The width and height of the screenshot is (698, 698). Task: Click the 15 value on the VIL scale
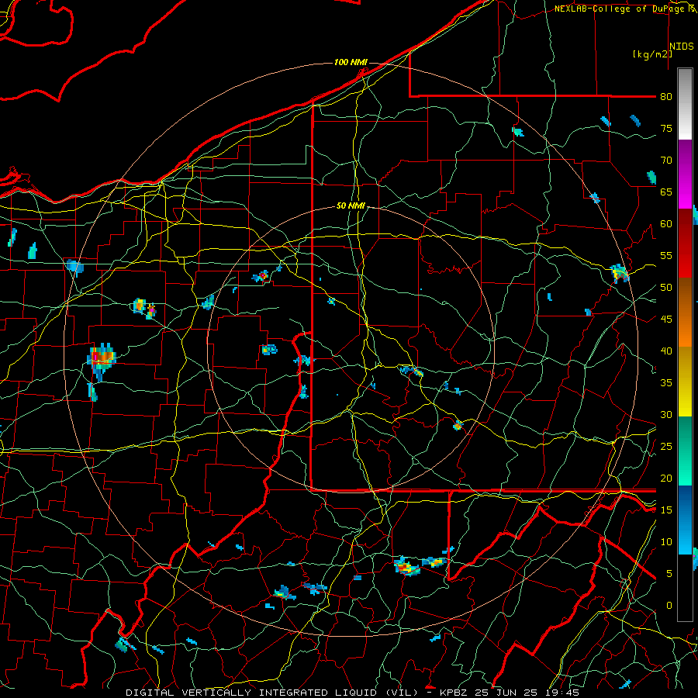tap(666, 510)
